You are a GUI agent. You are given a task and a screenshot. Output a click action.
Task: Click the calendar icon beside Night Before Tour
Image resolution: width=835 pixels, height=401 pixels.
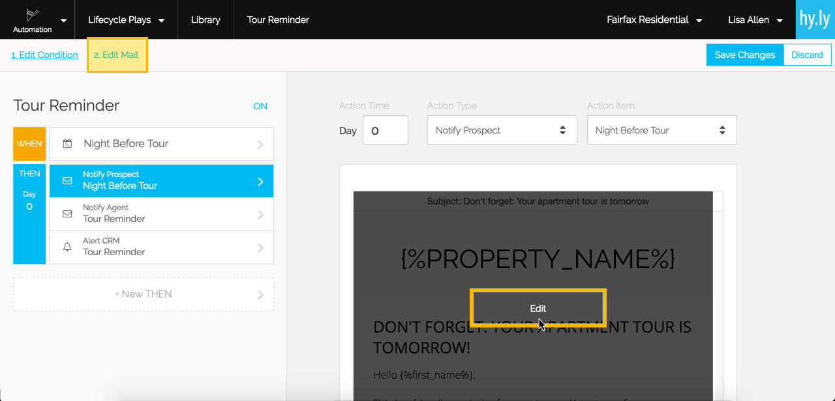[67, 143]
